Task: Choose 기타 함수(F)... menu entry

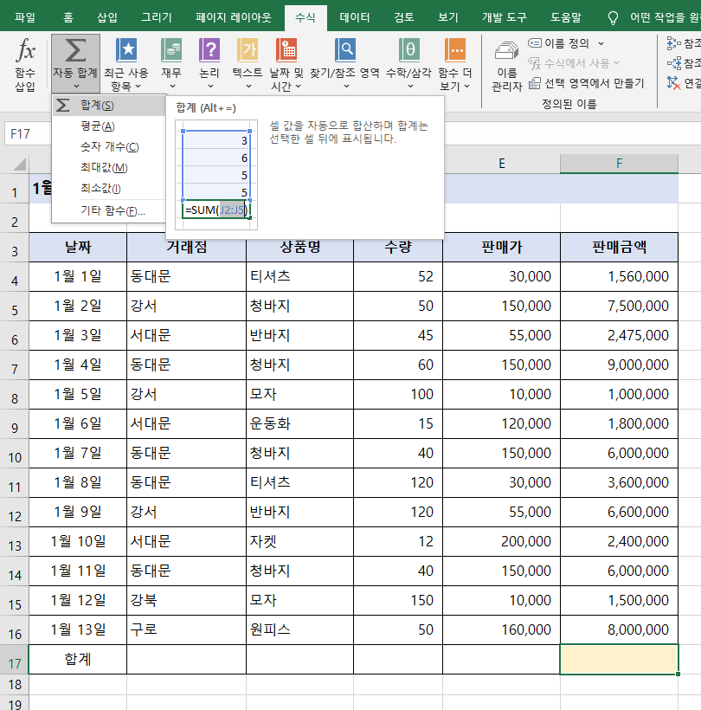Action: tap(109, 210)
